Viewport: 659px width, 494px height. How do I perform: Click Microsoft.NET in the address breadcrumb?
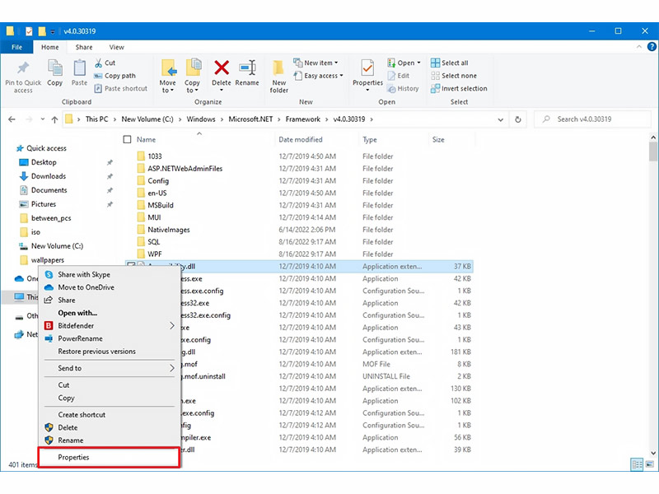pos(250,119)
